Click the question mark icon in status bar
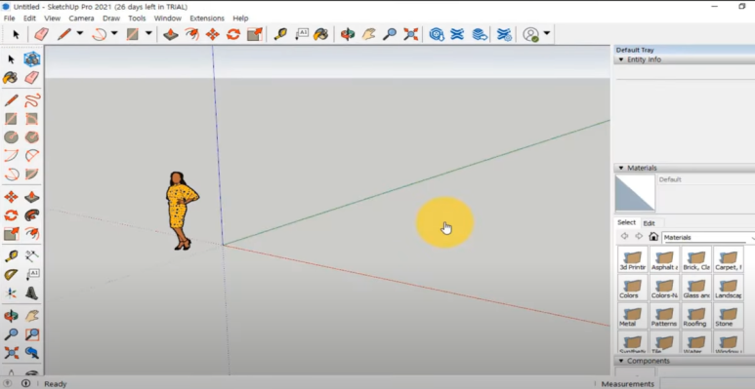This screenshot has width=755, height=389. click(x=8, y=383)
